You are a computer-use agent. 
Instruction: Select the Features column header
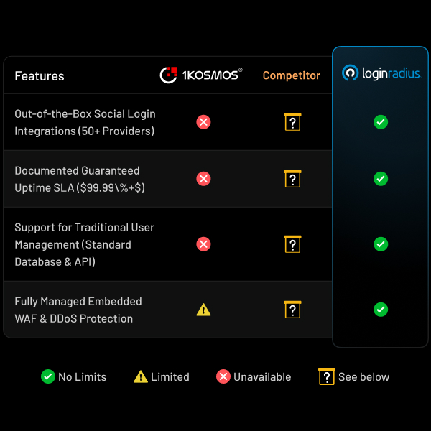(x=40, y=76)
